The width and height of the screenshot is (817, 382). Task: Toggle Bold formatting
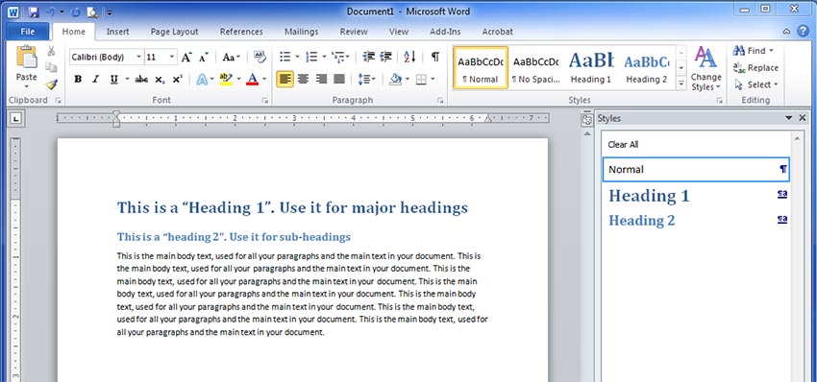tap(78, 79)
